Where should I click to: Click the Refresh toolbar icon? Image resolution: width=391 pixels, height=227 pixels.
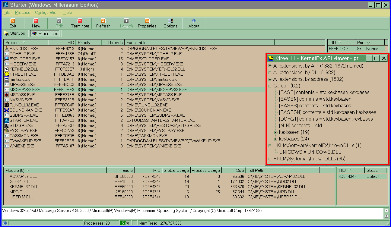pos(103,21)
